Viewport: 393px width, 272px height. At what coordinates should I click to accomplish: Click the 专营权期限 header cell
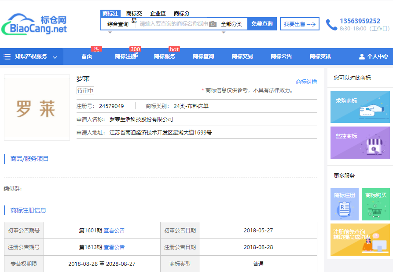24,264
